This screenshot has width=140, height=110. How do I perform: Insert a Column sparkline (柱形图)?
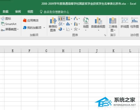(x=134, y=23)
